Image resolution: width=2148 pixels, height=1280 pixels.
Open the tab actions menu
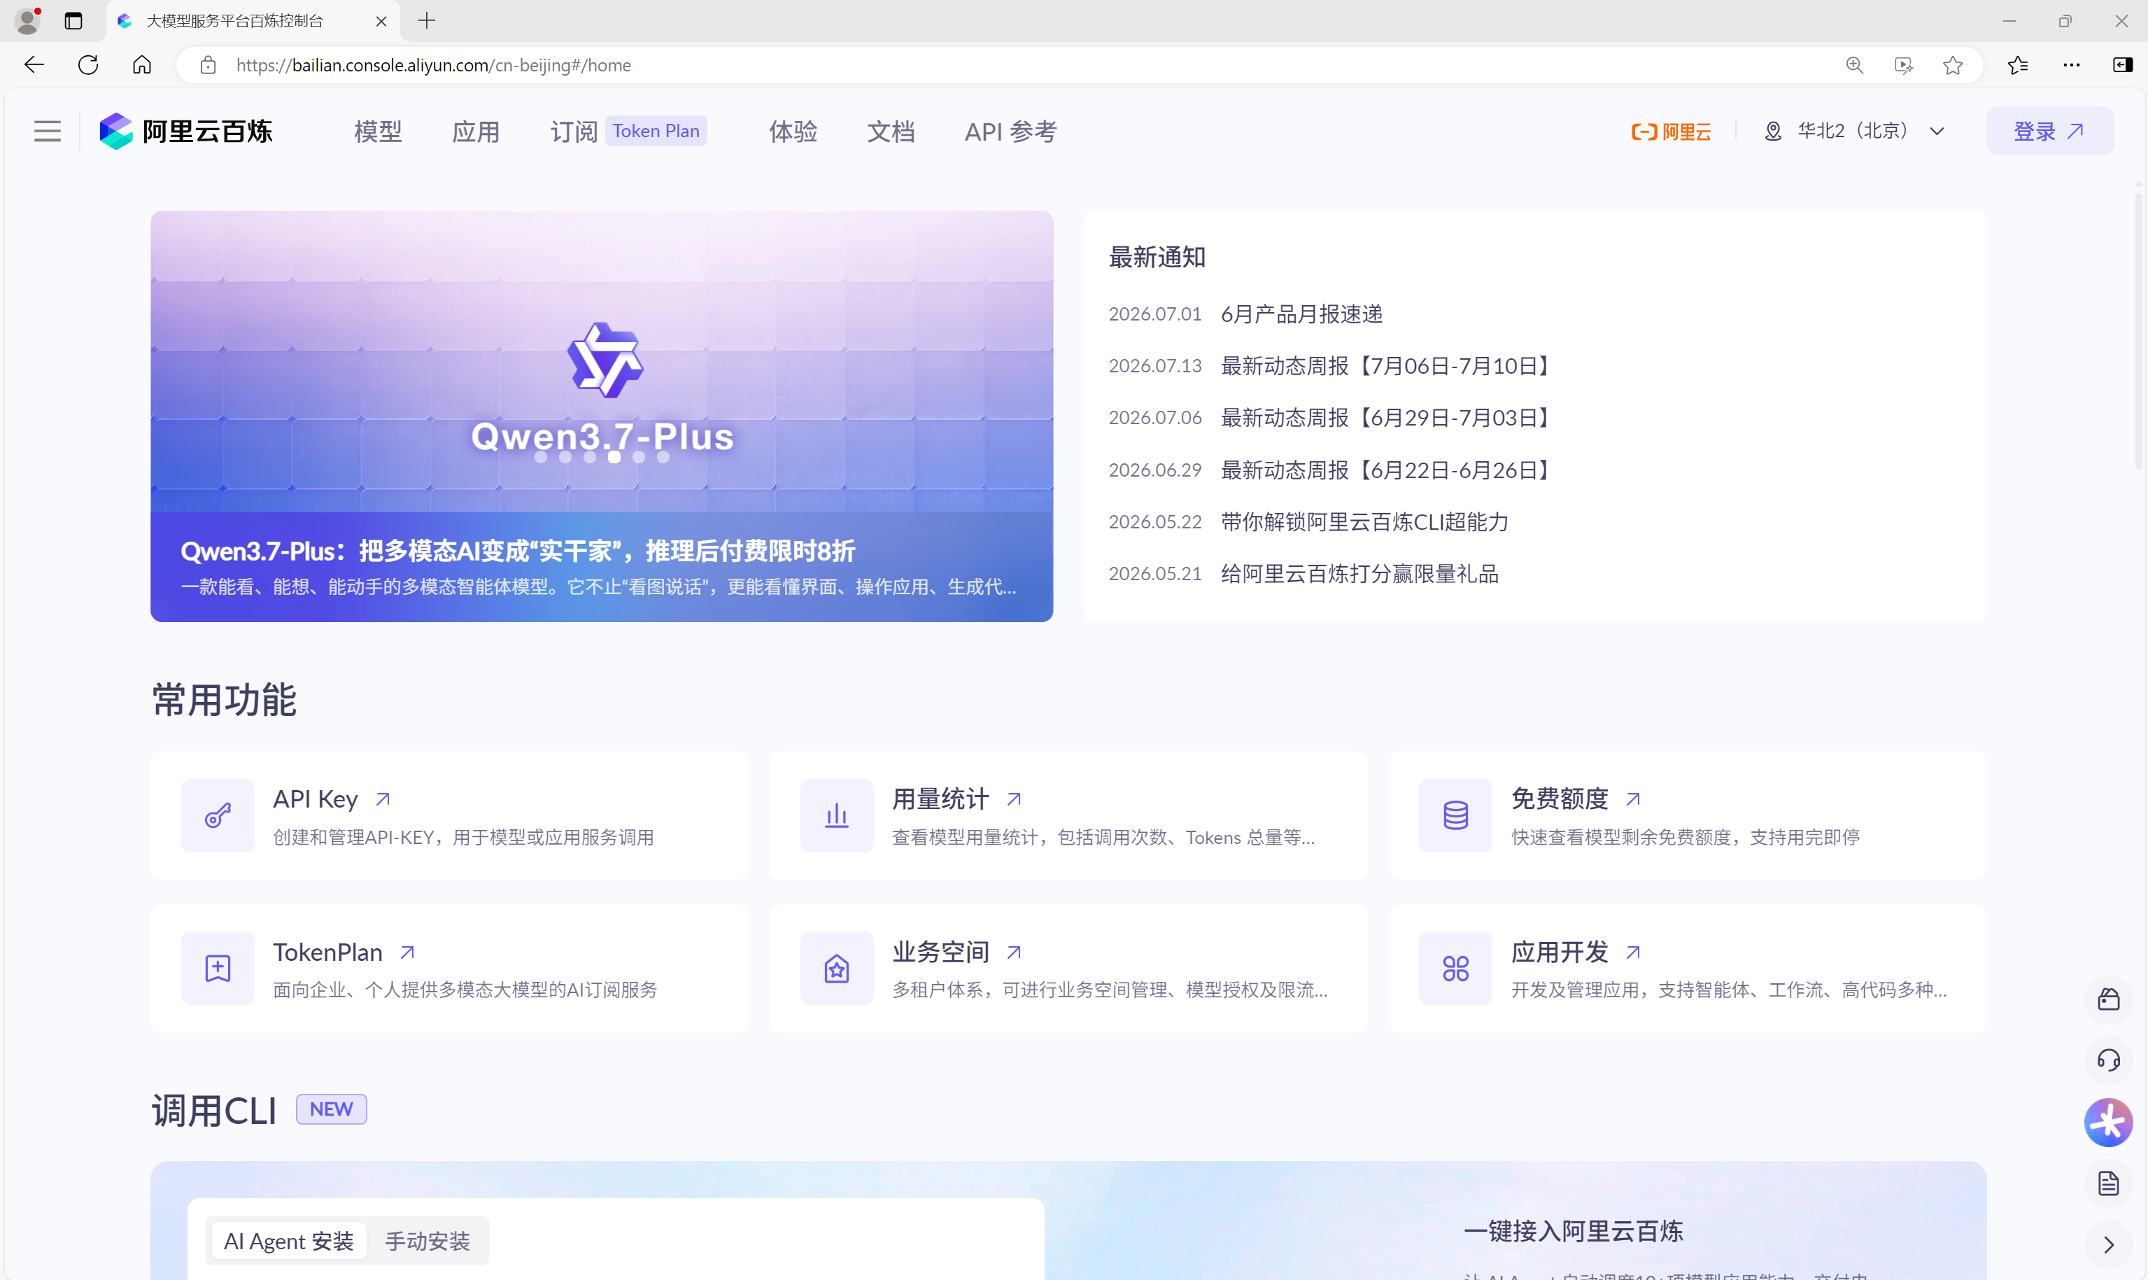click(73, 21)
